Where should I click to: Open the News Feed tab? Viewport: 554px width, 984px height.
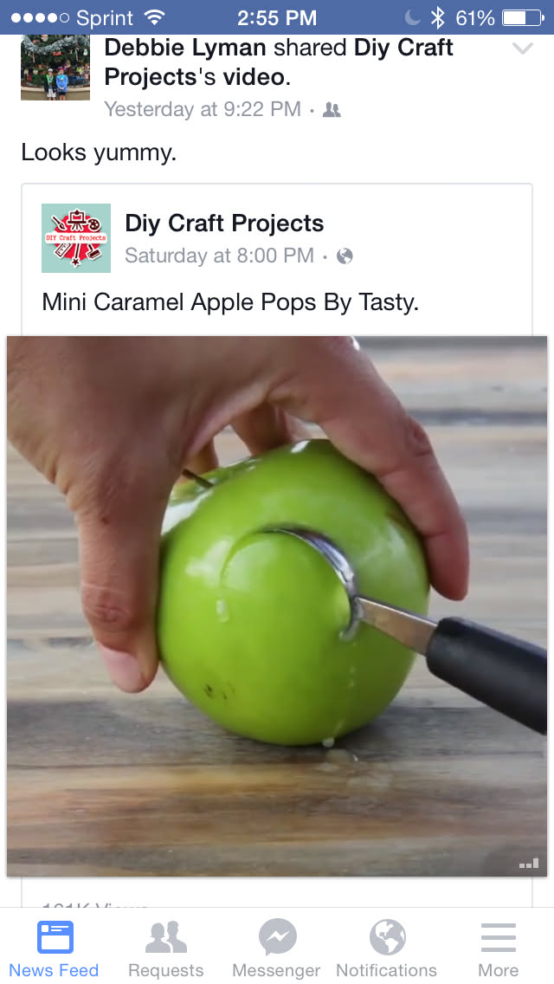pos(54,948)
